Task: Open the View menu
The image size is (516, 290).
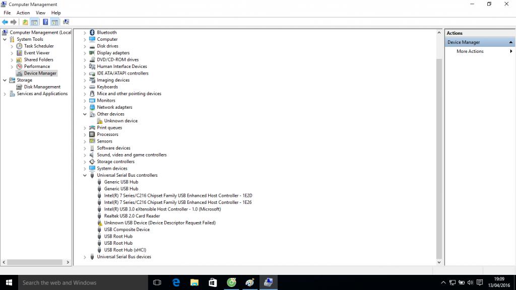Action: point(40,13)
